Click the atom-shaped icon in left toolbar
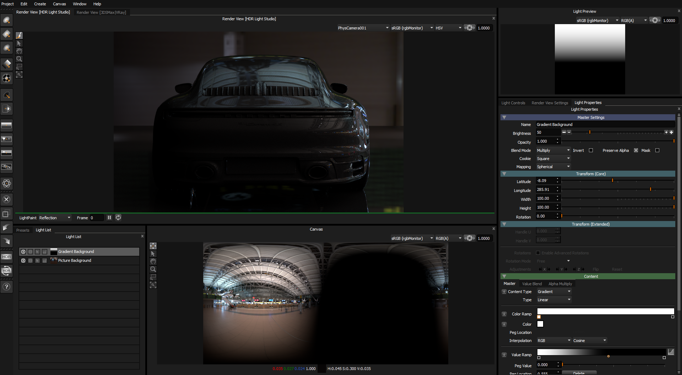 pyautogui.click(x=6, y=183)
